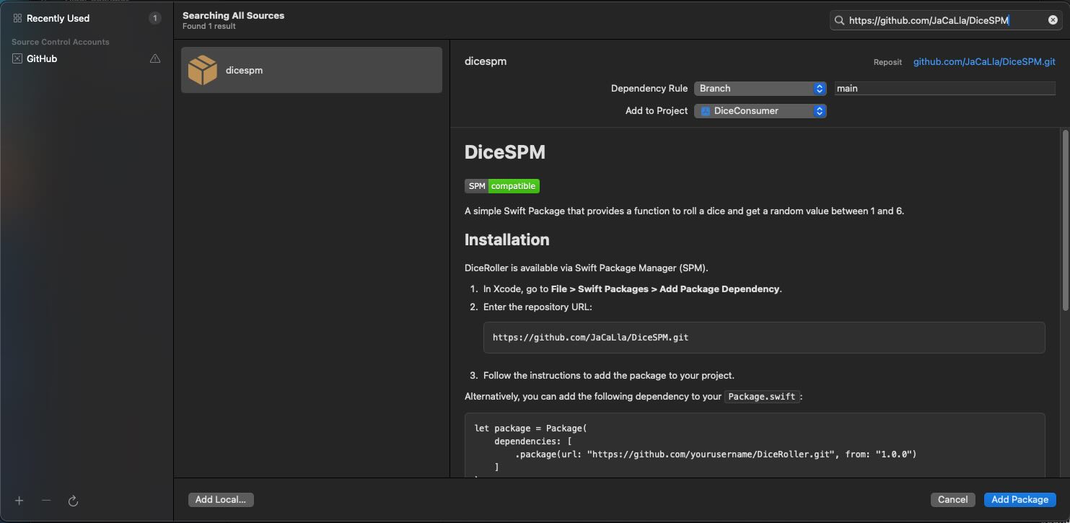Click the SPM compatible badge

pos(502,186)
